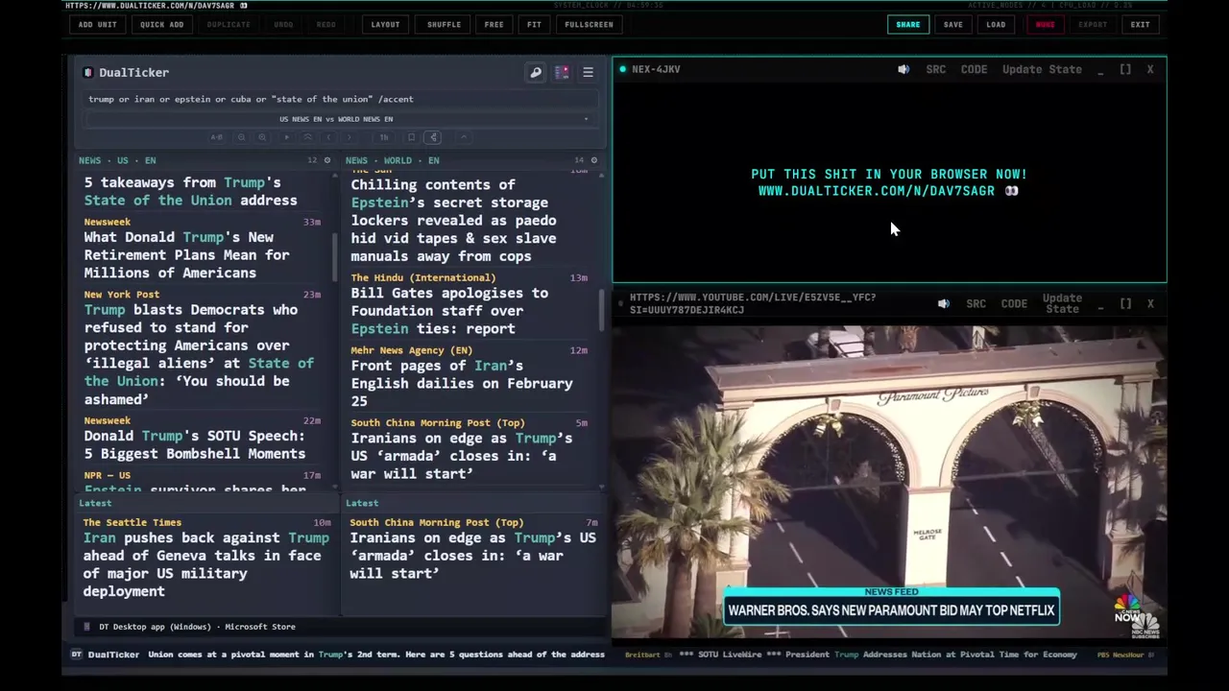Toggle FREE layout mode
Viewport: 1229px width, 691px height.
[494, 24]
